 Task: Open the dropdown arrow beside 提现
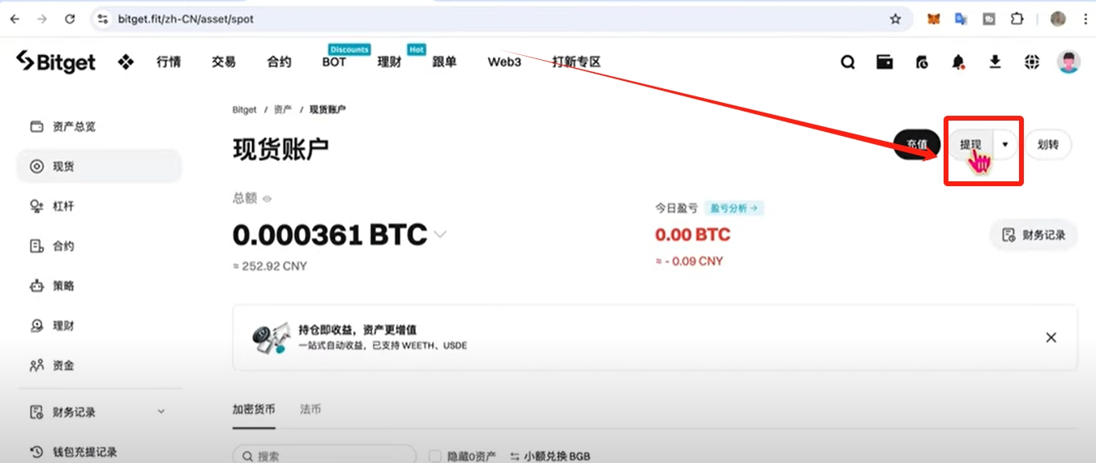(x=1005, y=144)
